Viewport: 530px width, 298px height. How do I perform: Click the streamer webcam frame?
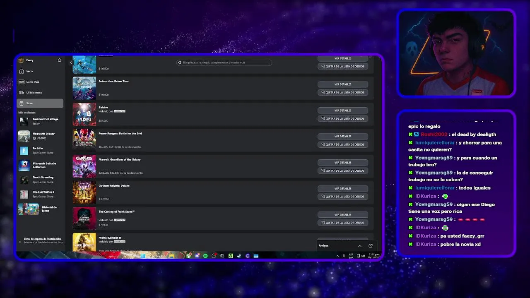[456, 54]
